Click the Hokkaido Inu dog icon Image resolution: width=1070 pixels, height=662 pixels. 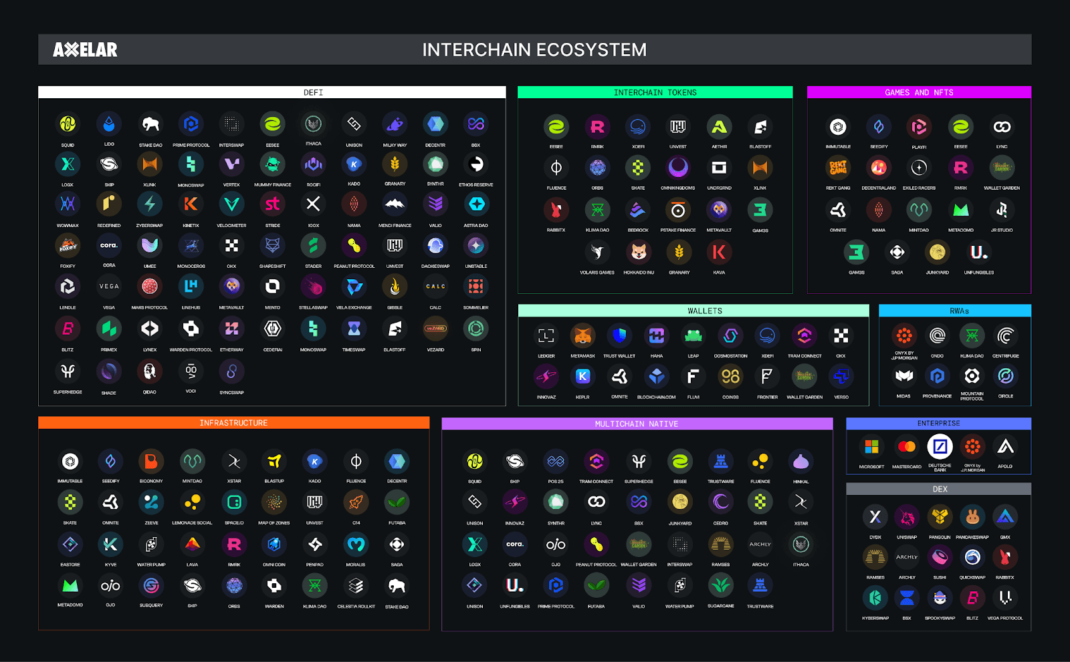(x=639, y=253)
